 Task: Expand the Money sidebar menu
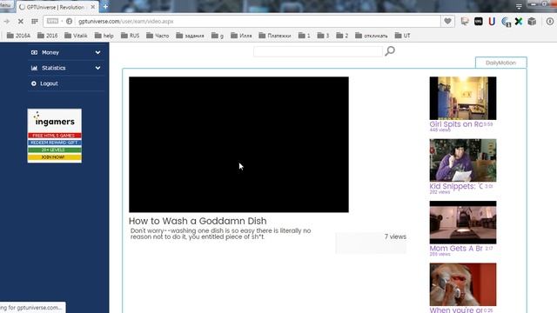(66, 52)
